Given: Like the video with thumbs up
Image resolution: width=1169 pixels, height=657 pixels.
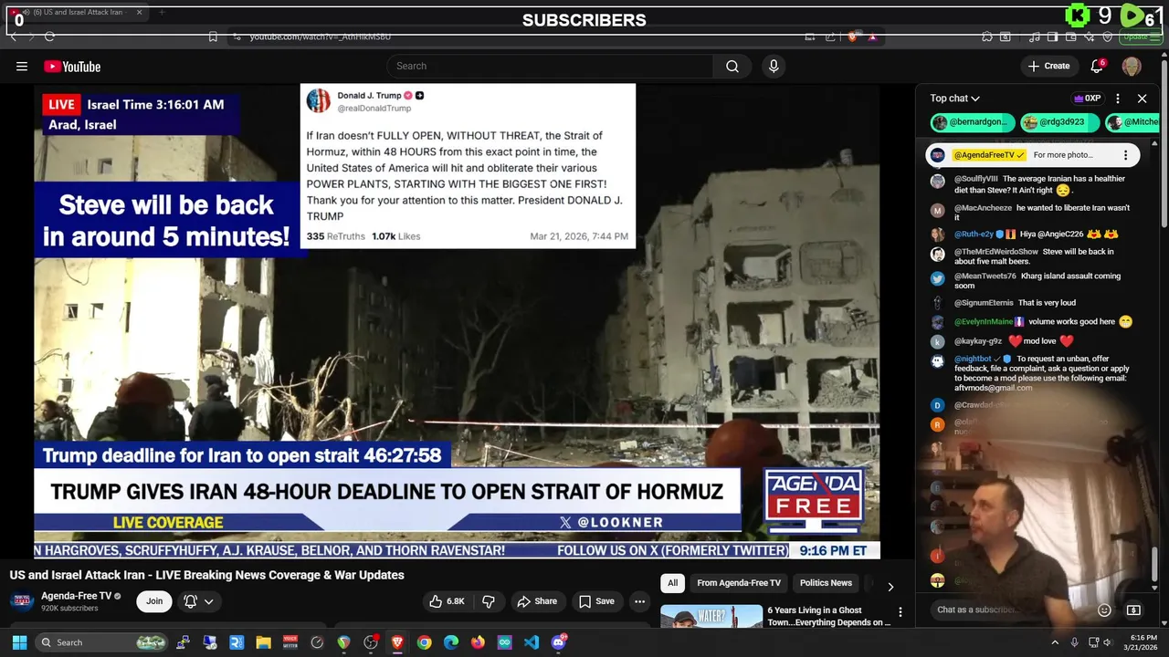Looking at the screenshot, I should [x=448, y=601].
